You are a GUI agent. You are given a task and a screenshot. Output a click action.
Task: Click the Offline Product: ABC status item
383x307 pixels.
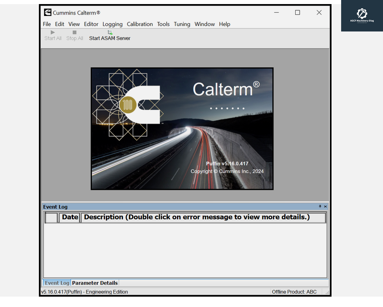[294, 292]
